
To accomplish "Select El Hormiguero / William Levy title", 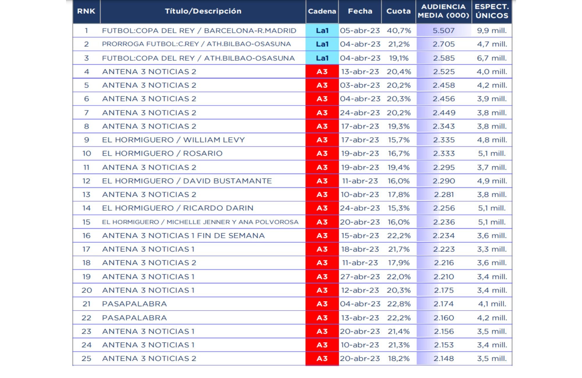I will pos(173,140).
